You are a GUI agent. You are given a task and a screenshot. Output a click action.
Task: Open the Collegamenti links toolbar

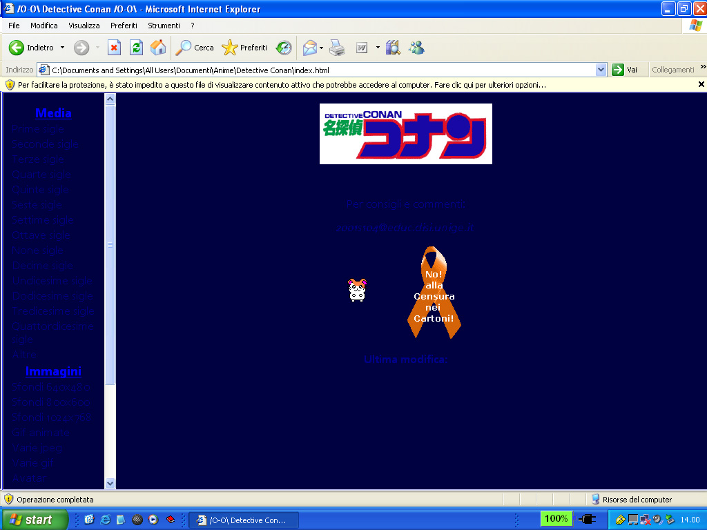click(x=672, y=70)
